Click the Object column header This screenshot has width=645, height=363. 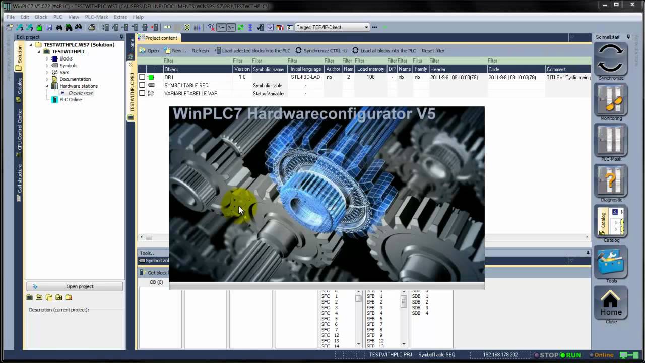click(198, 69)
